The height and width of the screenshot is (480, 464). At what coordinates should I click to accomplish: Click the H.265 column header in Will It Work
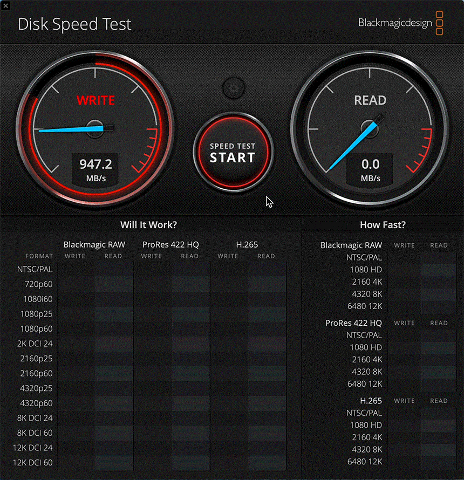(x=247, y=245)
